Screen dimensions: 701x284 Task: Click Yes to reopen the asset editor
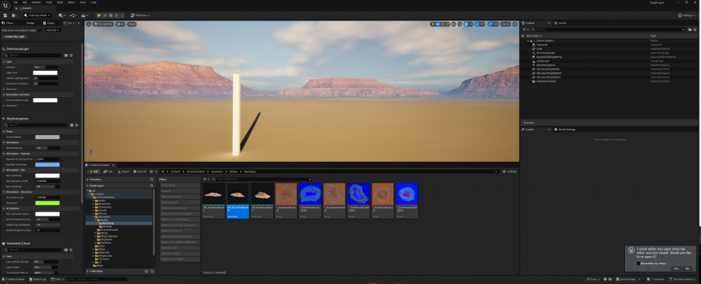(676, 268)
